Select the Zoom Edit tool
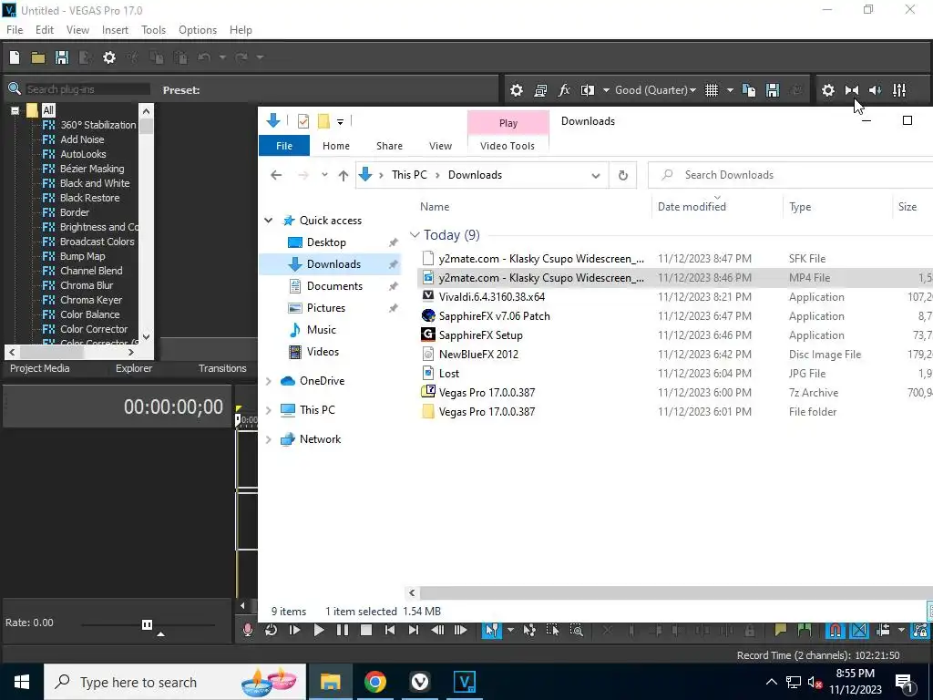 (x=577, y=630)
